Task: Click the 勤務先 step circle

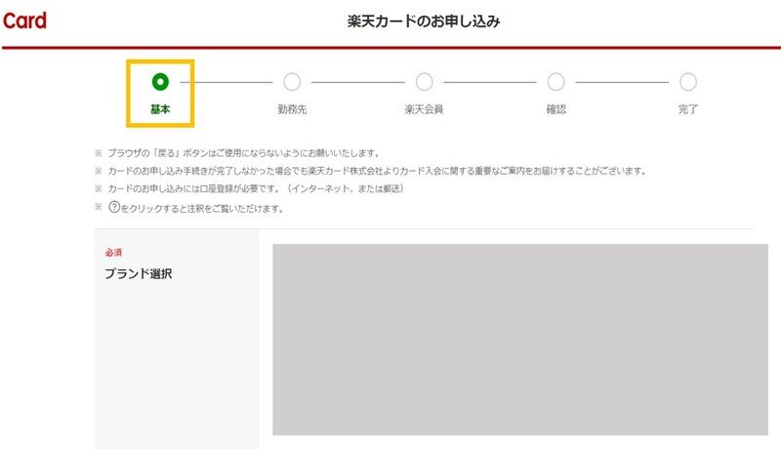Action: pyautogui.click(x=292, y=82)
